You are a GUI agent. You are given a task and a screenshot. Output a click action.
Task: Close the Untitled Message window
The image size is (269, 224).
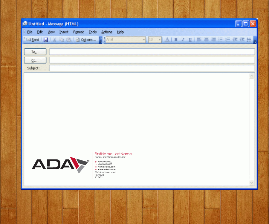[x=253, y=24]
